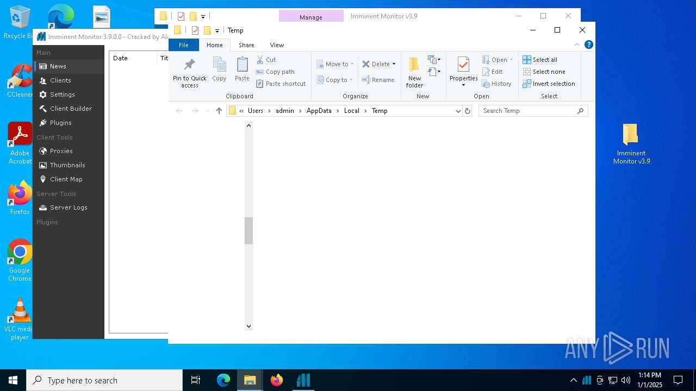The height and width of the screenshot is (391, 696).
Task: Click the Date column header
Action: click(133, 58)
